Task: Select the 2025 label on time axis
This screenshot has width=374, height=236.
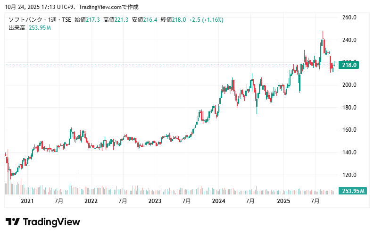Action: pos(283,201)
